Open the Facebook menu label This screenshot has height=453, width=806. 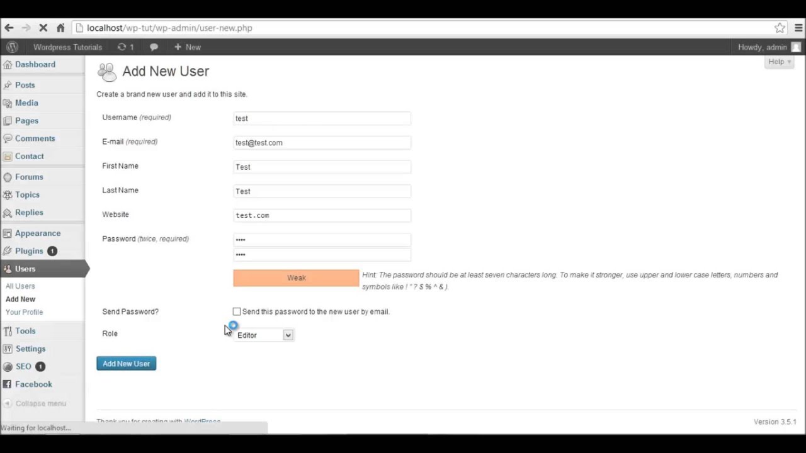pos(33,384)
